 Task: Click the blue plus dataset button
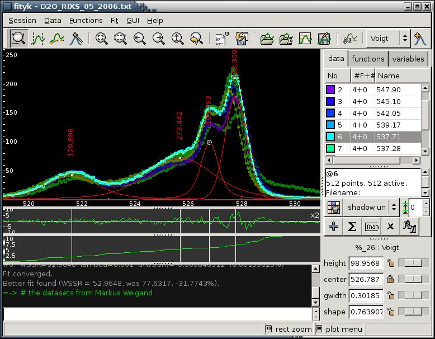[334, 227]
